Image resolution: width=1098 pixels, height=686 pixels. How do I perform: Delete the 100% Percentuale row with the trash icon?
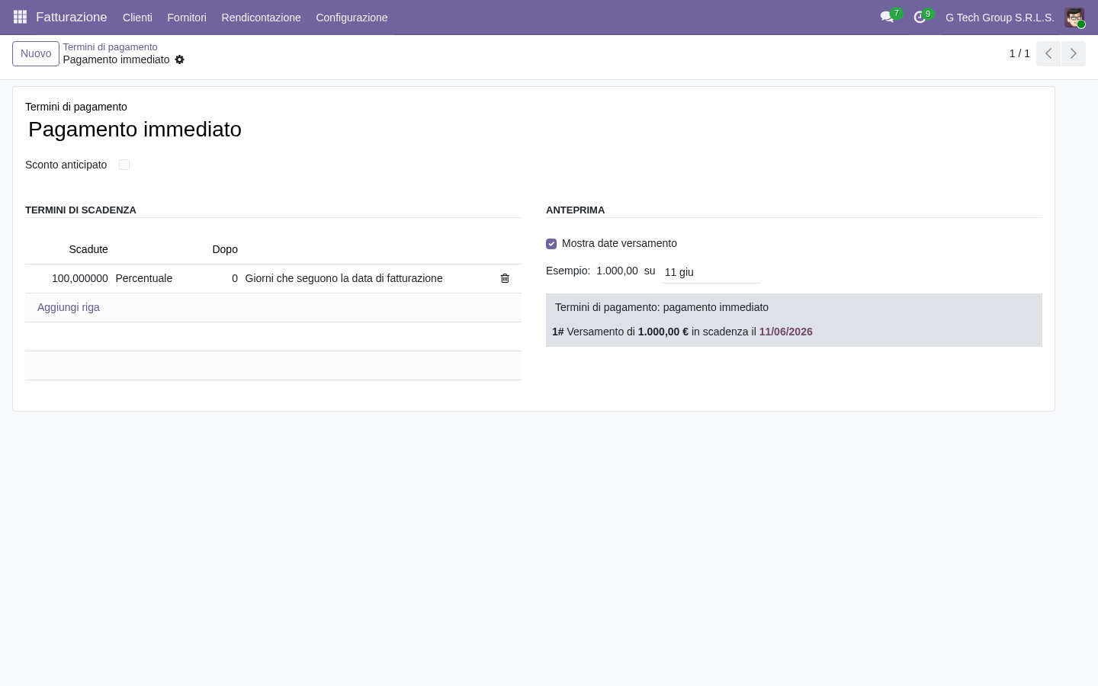pyautogui.click(x=505, y=278)
